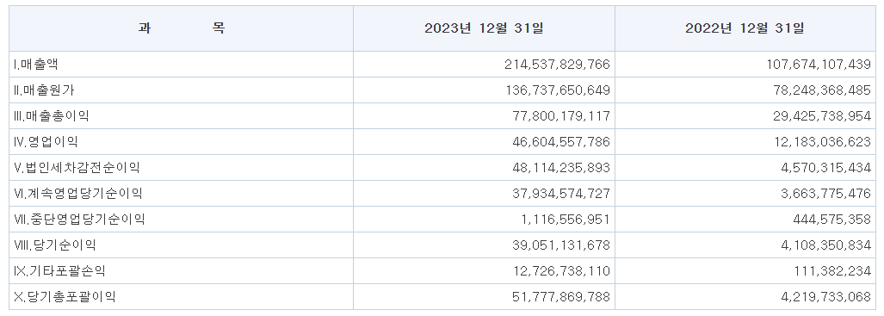Select the value 3,663,775,476

[826, 194]
